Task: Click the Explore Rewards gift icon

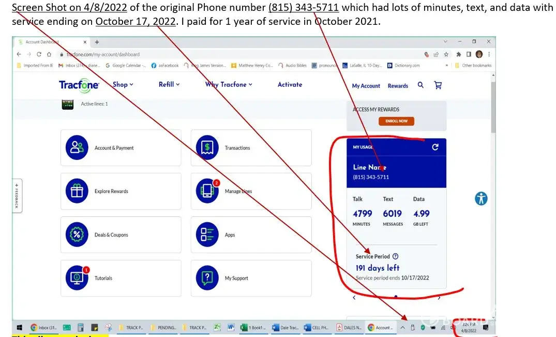Action: [77, 191]
